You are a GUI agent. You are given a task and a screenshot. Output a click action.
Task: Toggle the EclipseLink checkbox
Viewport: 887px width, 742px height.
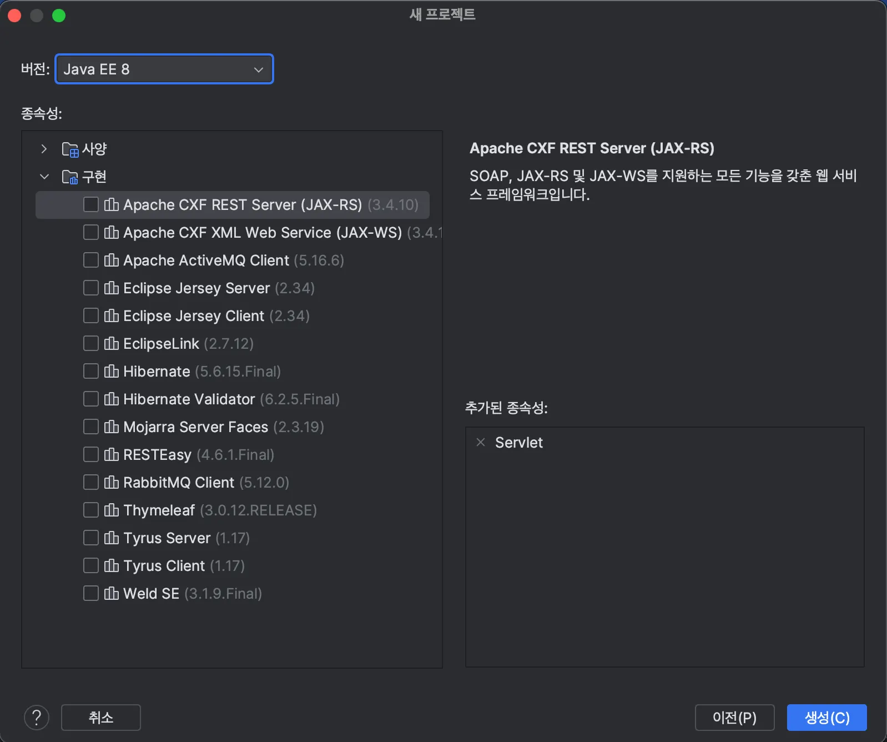[x=91, y=343]
